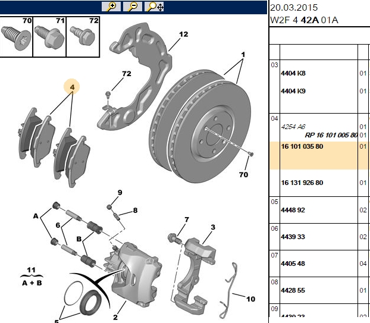
Task: Click row reference 04 in parts table
Action: point(274,118)
